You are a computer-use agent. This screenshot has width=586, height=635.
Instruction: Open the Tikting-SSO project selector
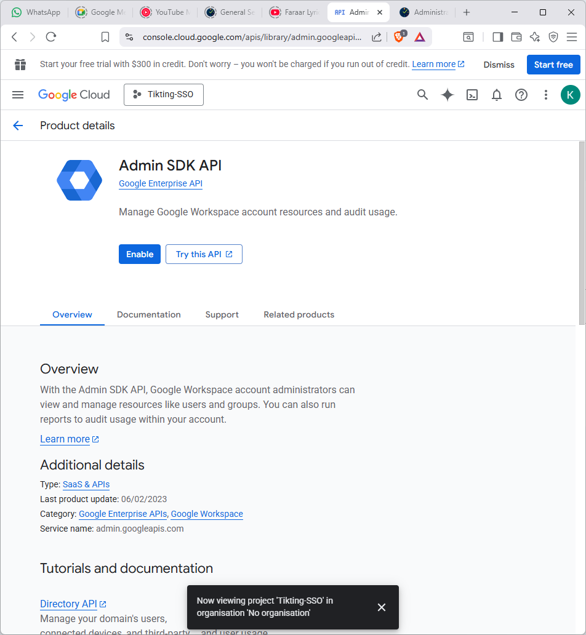click(164, 95)
